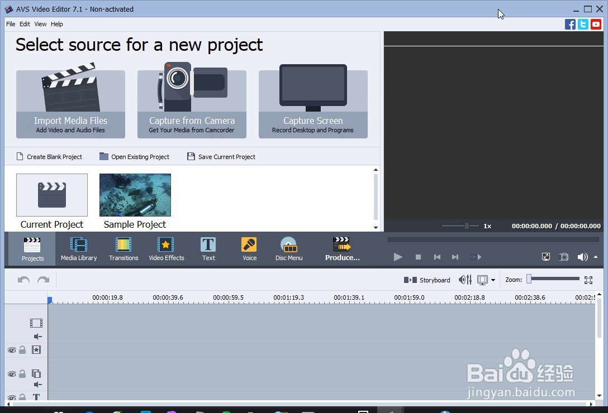Select the Current Project thumbnail
The width and height of the screenshot is (608, 413).
[x=52, y=195]
